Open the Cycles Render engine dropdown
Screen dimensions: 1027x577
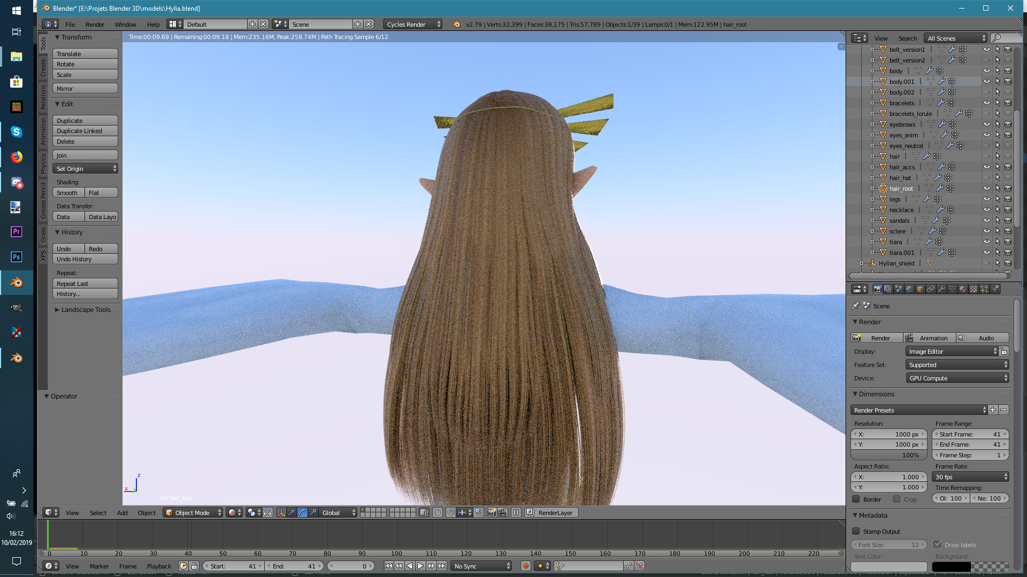[x=412, y=24]
